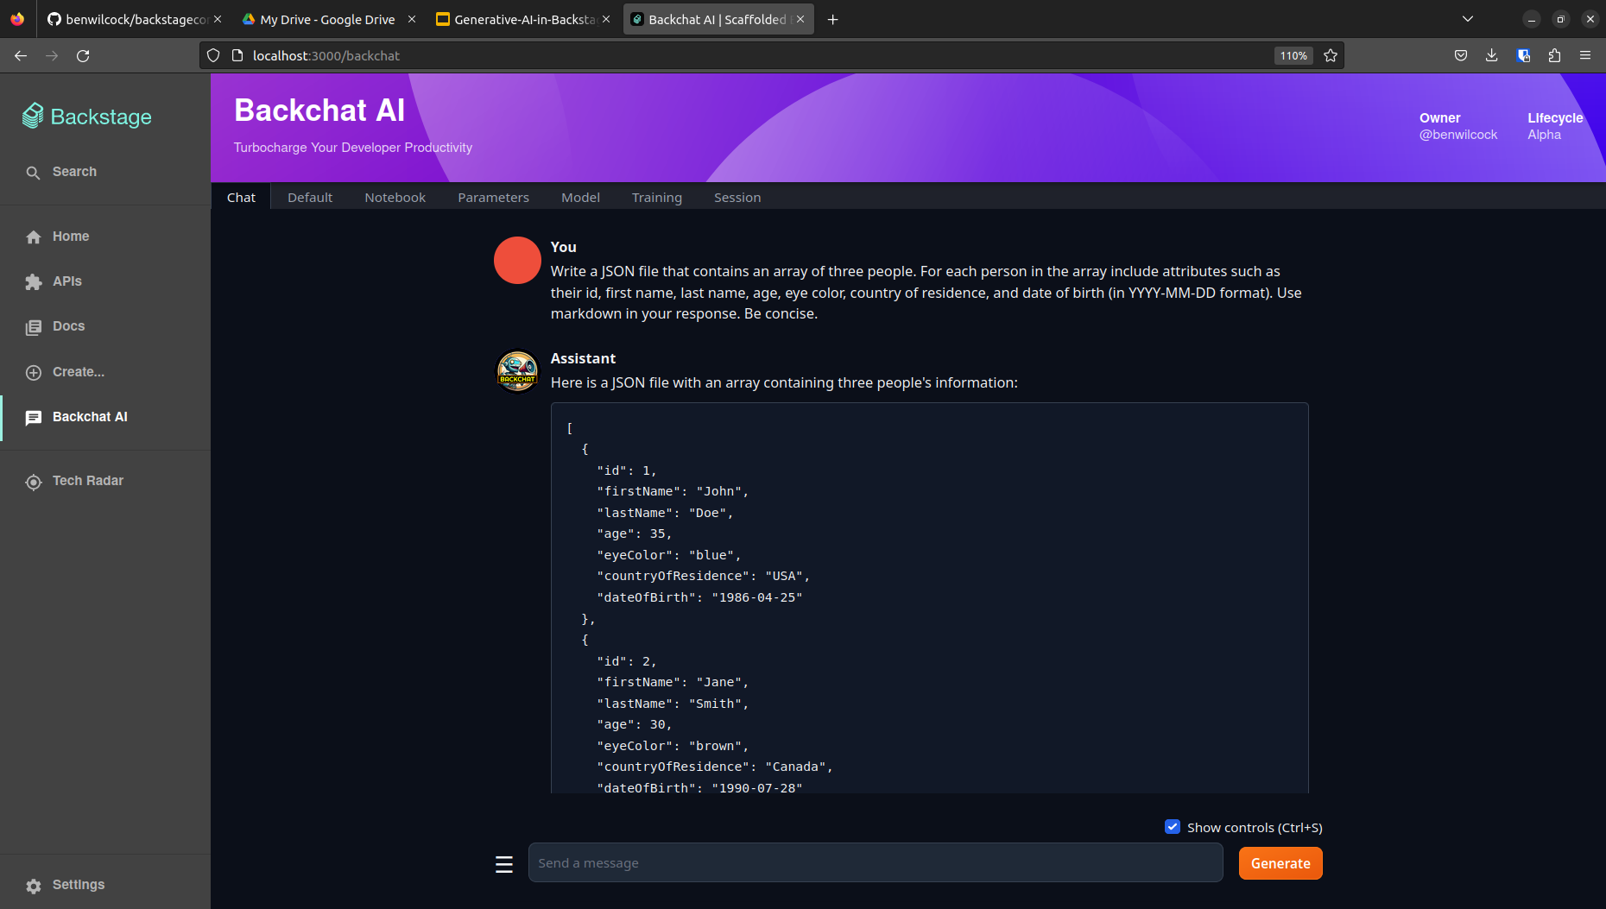Click the Assistant Backchat avatar
This screenshot has height=909, width=1606.
pos(517,371)
